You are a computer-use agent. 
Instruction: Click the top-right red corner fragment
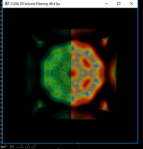click(105, 41)
